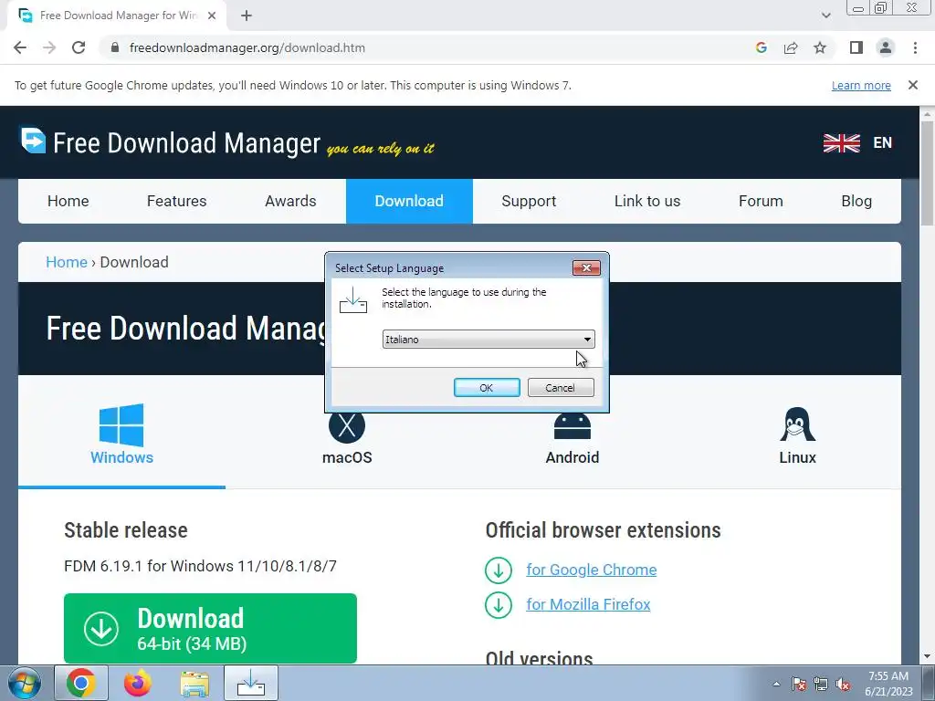Screen dimensions: 935x701
Task: Open the Link to us menu item
Action: [x=647, y=201]
